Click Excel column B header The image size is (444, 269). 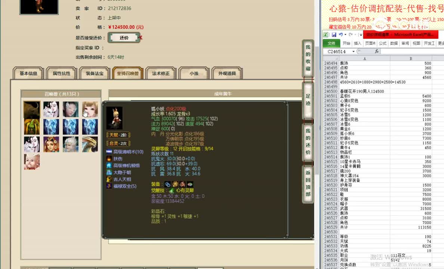(411, 59)
